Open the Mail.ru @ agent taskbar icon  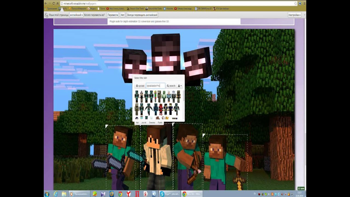(112, 194)
